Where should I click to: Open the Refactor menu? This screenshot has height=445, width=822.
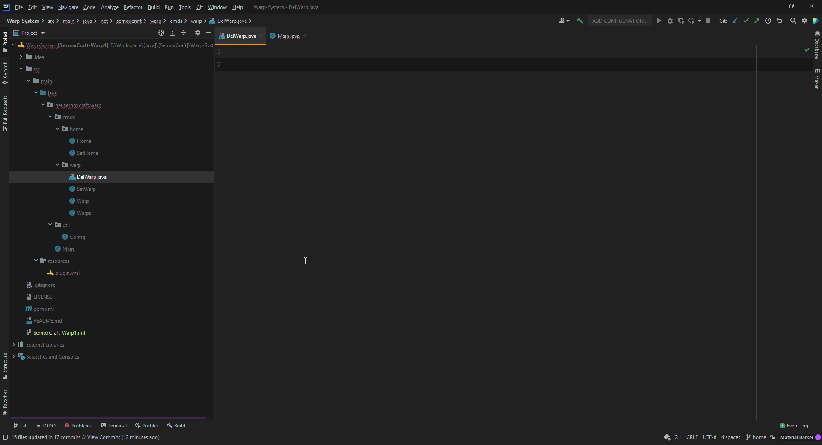133,7
